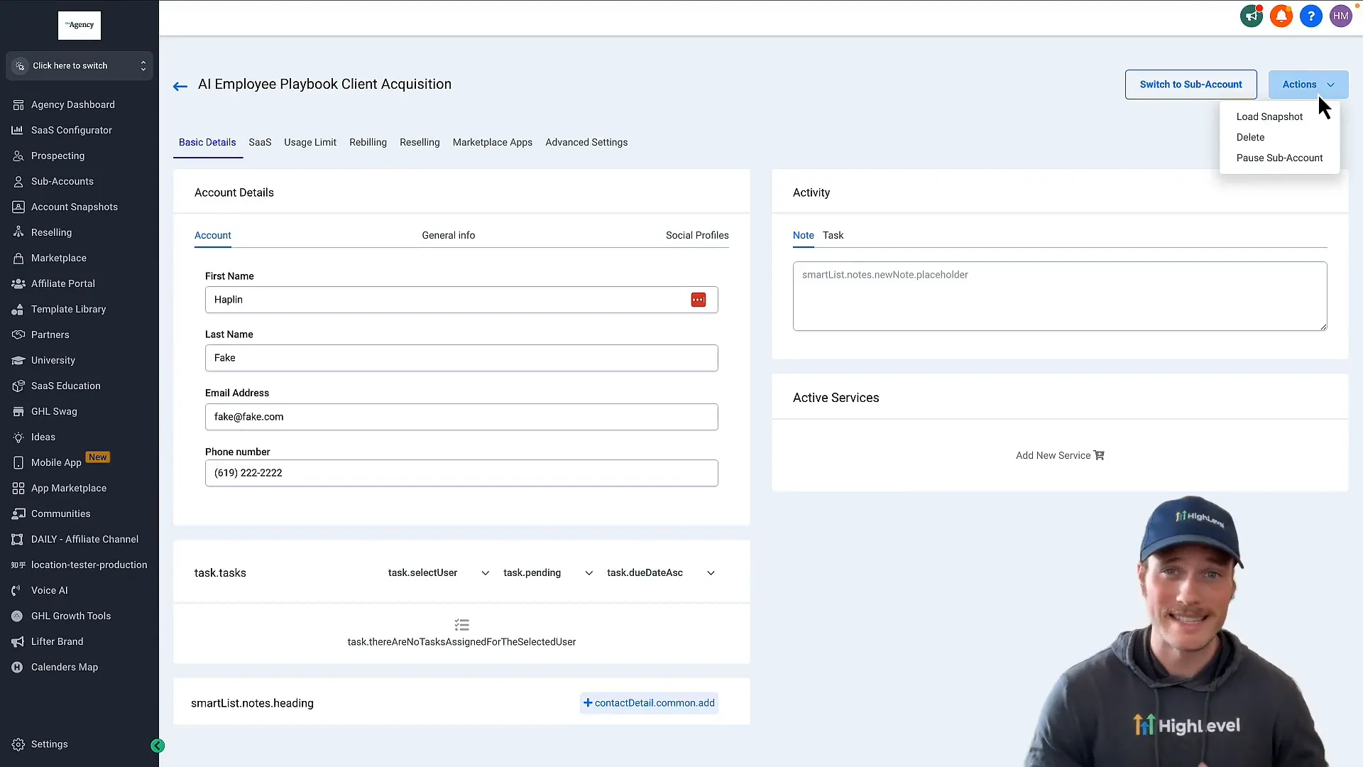Viewport: 1363px width, 767px height.
Task: Click the GHL Swag store icon
Action: point(18,411)
